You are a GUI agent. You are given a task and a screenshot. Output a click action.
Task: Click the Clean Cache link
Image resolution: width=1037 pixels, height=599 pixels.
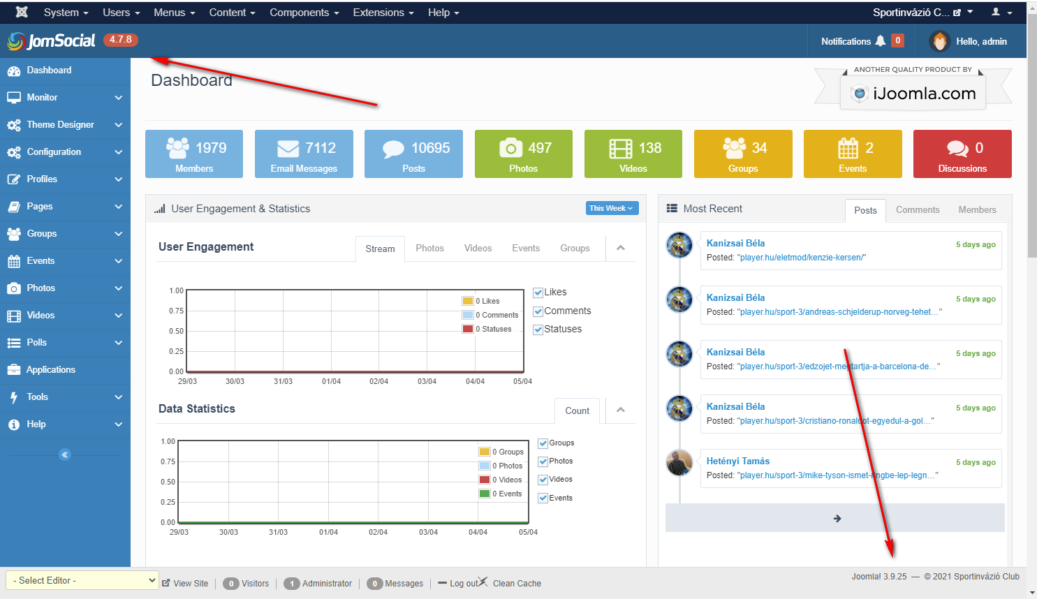click(517, 584)
